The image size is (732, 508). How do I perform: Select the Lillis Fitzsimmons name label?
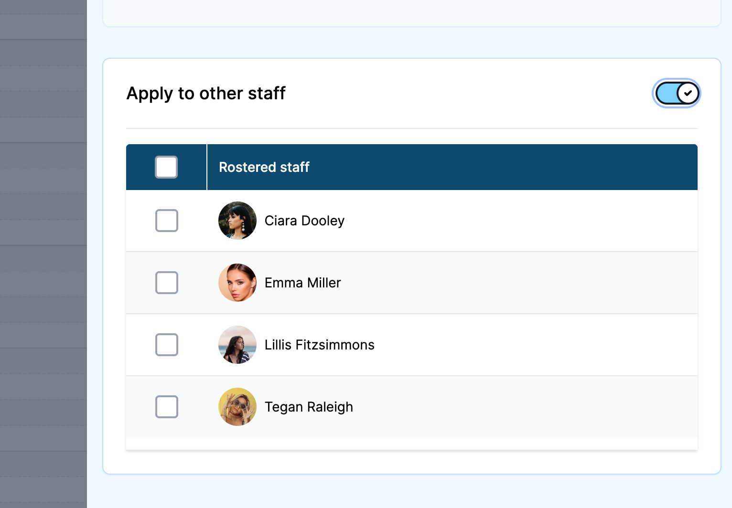[x=319, y=345]
